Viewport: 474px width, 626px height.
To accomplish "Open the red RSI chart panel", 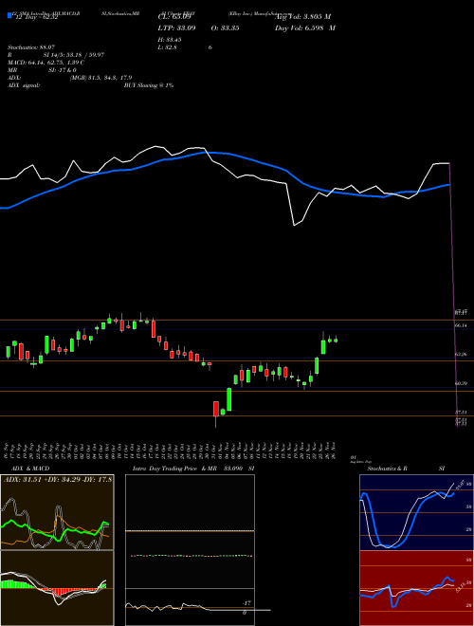I will pos(416,588).
